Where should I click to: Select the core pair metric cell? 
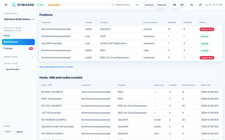(x=148, y=29)
